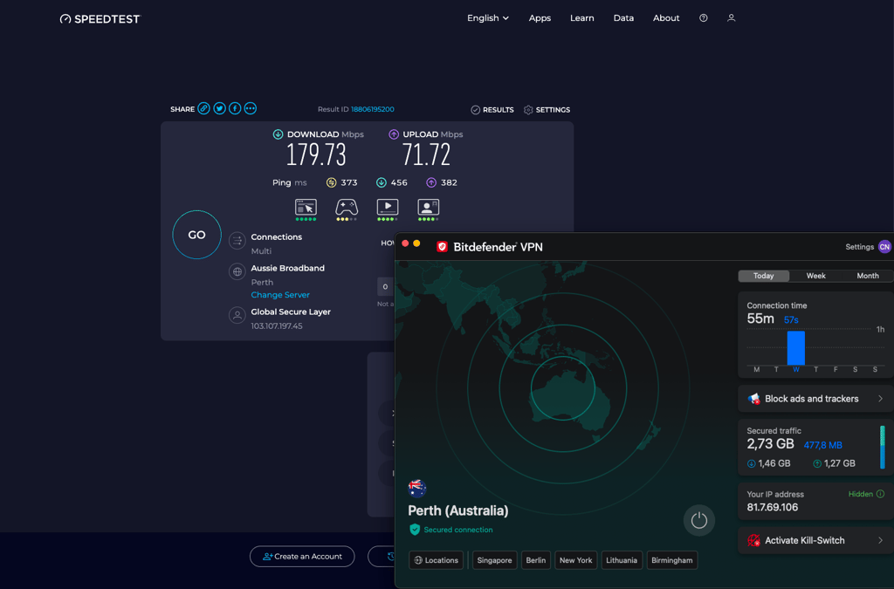Click the Kill-Switch icon
The width and height of the screenshot is (894, 589).
pyautogui.click(x=753, y=541)
